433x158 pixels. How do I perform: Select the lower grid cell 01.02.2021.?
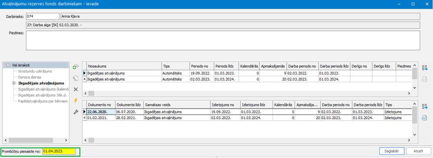click(x=101, y=118)
